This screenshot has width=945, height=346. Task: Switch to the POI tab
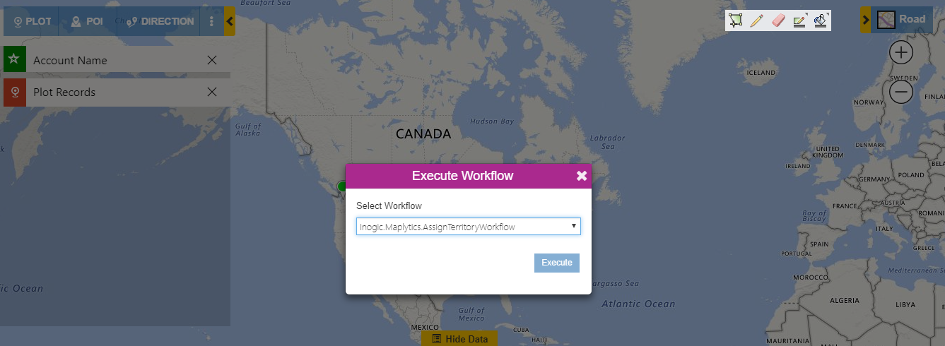87,21
